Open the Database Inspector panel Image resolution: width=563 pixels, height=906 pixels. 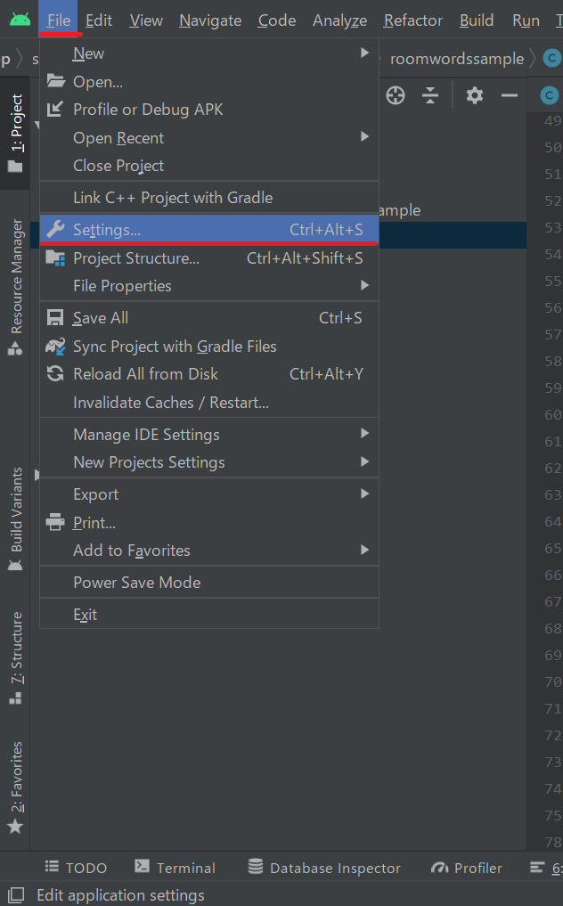point(324,868)
